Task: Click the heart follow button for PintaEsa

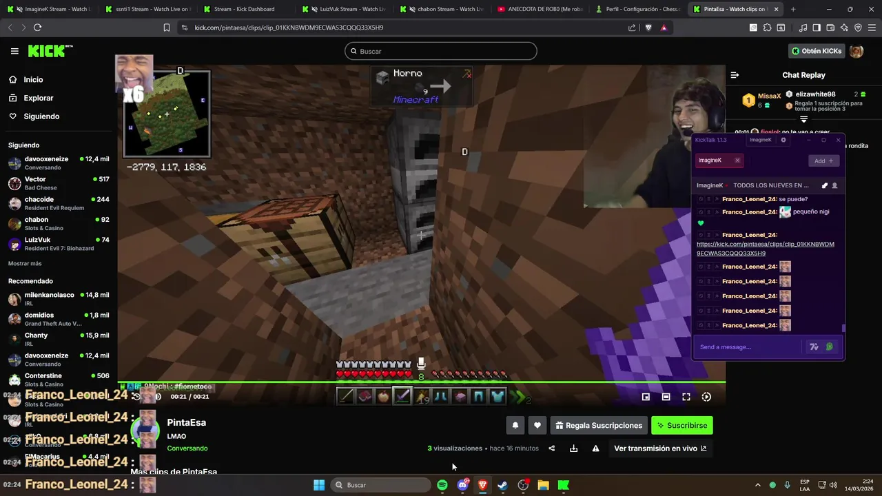Action: click(537, 426)
